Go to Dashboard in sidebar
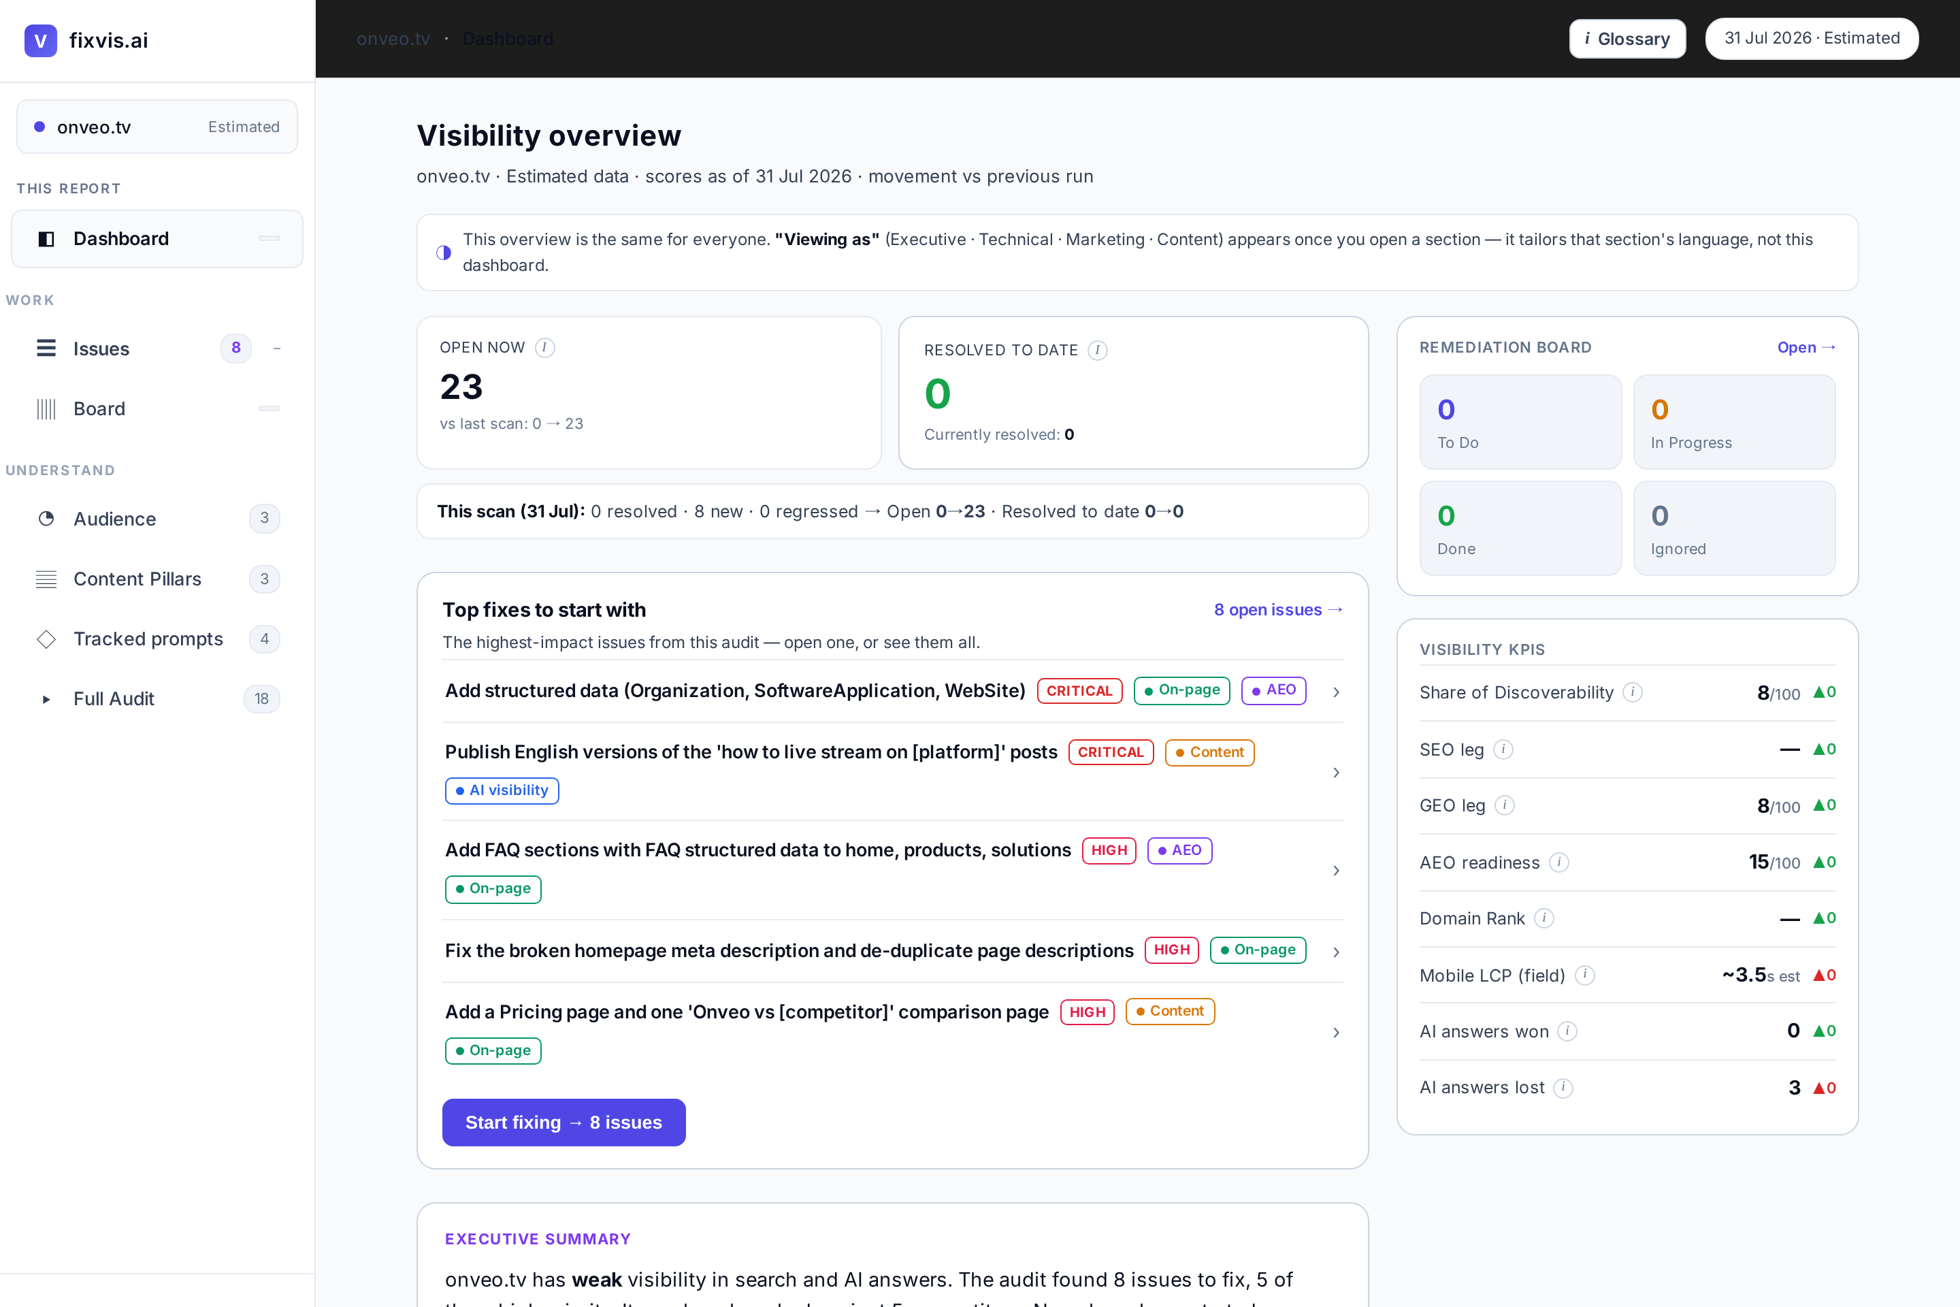This screenshot has height=1307, width=1960. click(x=157, y=239)
